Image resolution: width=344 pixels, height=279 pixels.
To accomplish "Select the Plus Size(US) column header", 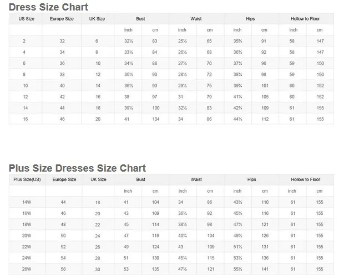I will click(27, 179).
